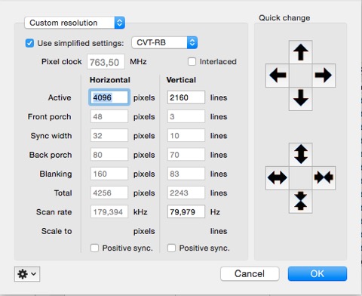Click vertical Total field 2243

pyautogui.click(x=186, y=193)
